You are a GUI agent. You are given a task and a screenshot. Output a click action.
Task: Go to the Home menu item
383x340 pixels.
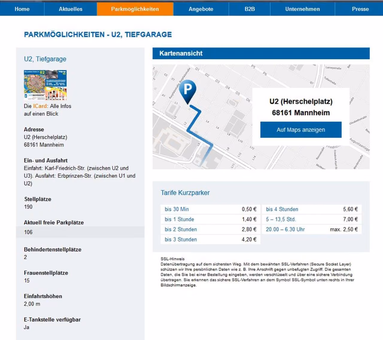coord(22,9)
